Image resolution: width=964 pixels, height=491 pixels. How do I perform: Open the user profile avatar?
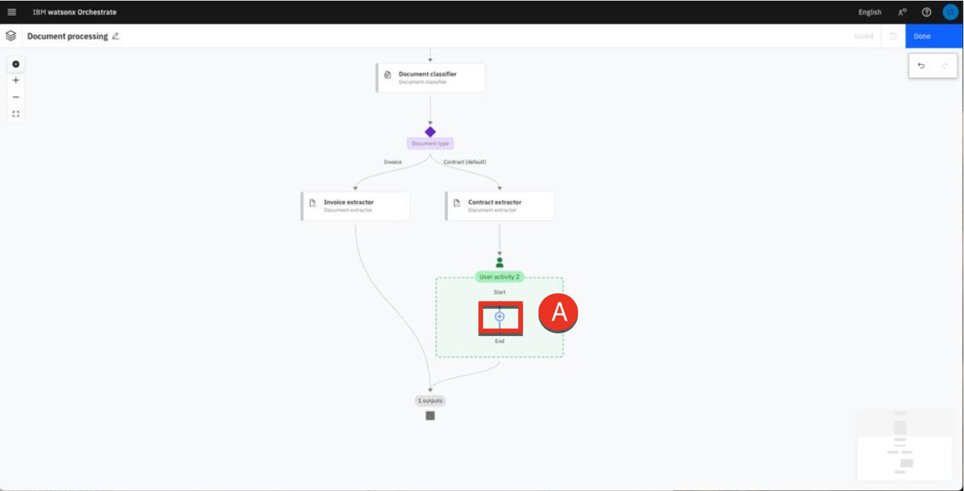(x=949, y=12)
